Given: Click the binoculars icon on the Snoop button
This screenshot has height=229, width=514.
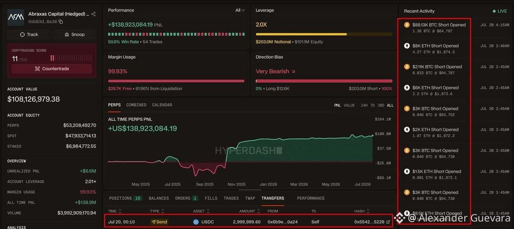Looking at the screenshot, I should (x=67, y=35).
